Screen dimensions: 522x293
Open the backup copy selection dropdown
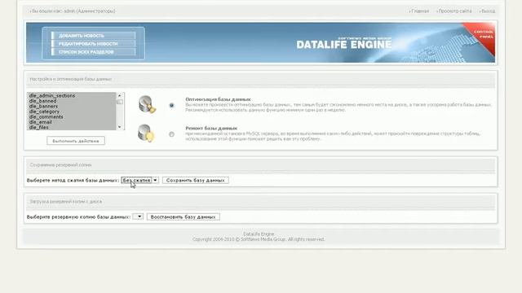tap(138, 216)
